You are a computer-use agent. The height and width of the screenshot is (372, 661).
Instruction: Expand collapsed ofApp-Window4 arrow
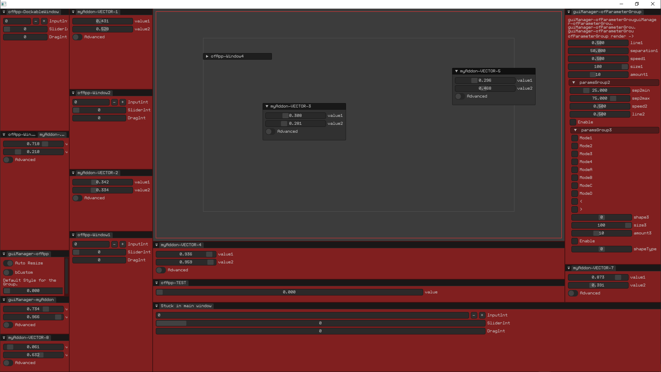tap(207, 56)
